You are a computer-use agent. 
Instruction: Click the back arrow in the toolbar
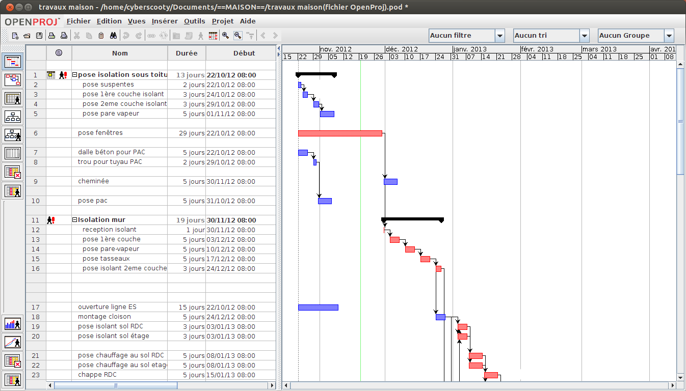263,36
